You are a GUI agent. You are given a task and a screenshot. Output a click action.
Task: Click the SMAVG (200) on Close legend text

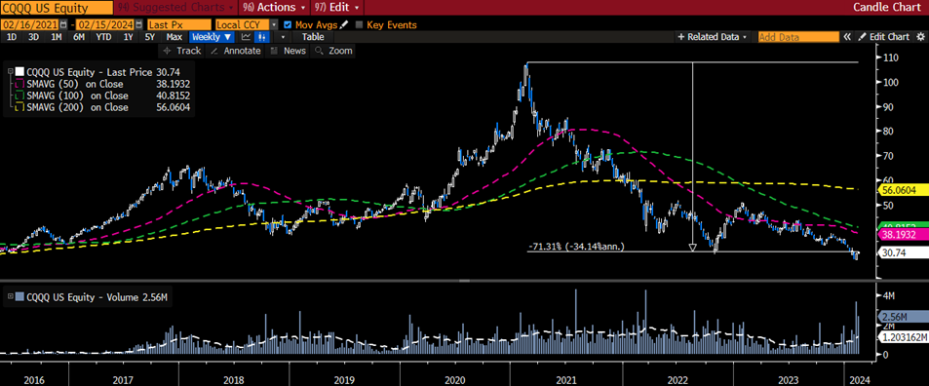[x=78, y=107]
